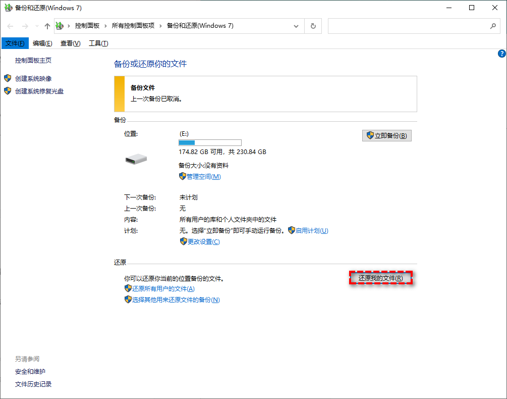The width and height of the screenshot is (507, 399).
Task: Click the E: drive icon
Action: coord(136,159)
